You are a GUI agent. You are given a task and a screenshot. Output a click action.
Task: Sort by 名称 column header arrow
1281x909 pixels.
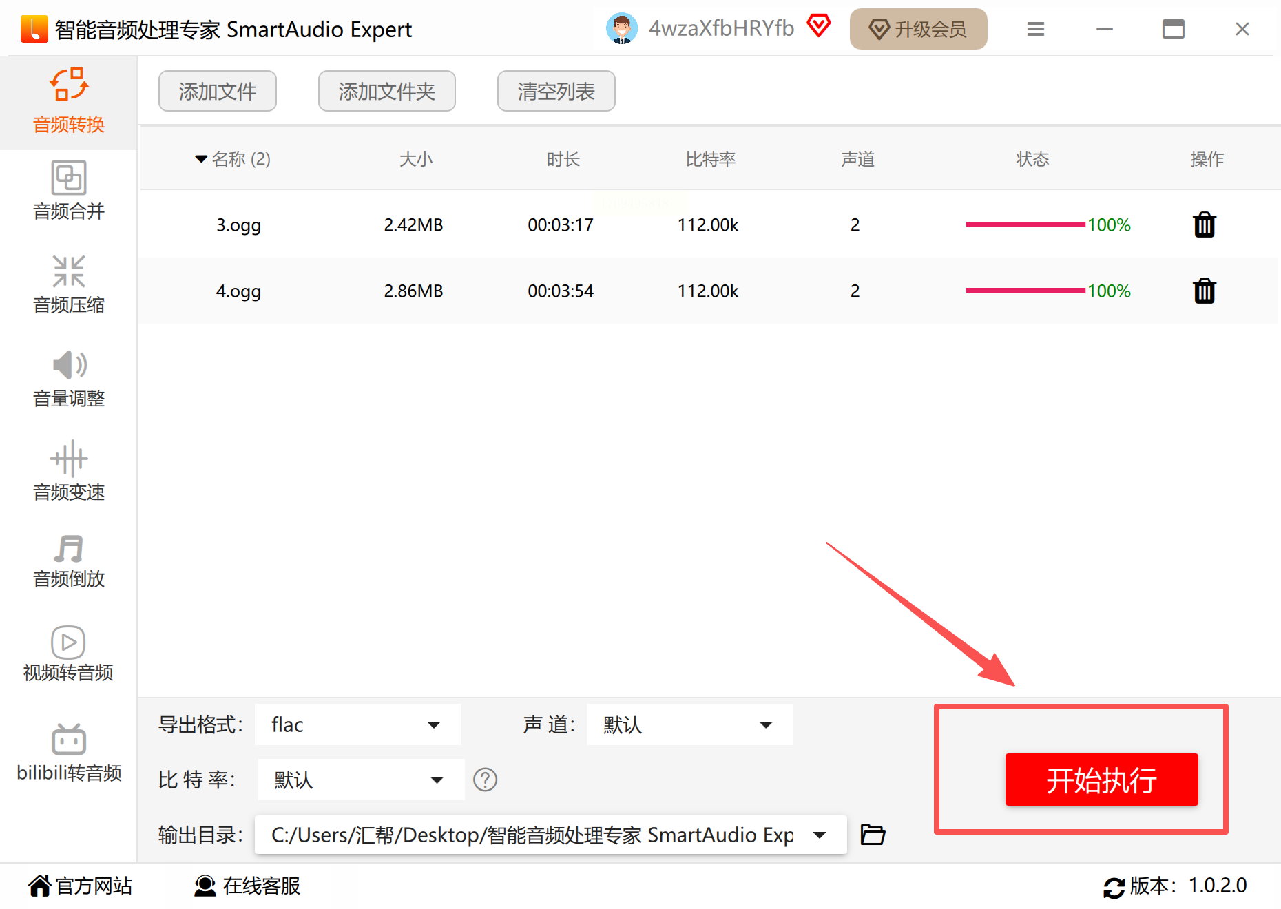[201, 159]
